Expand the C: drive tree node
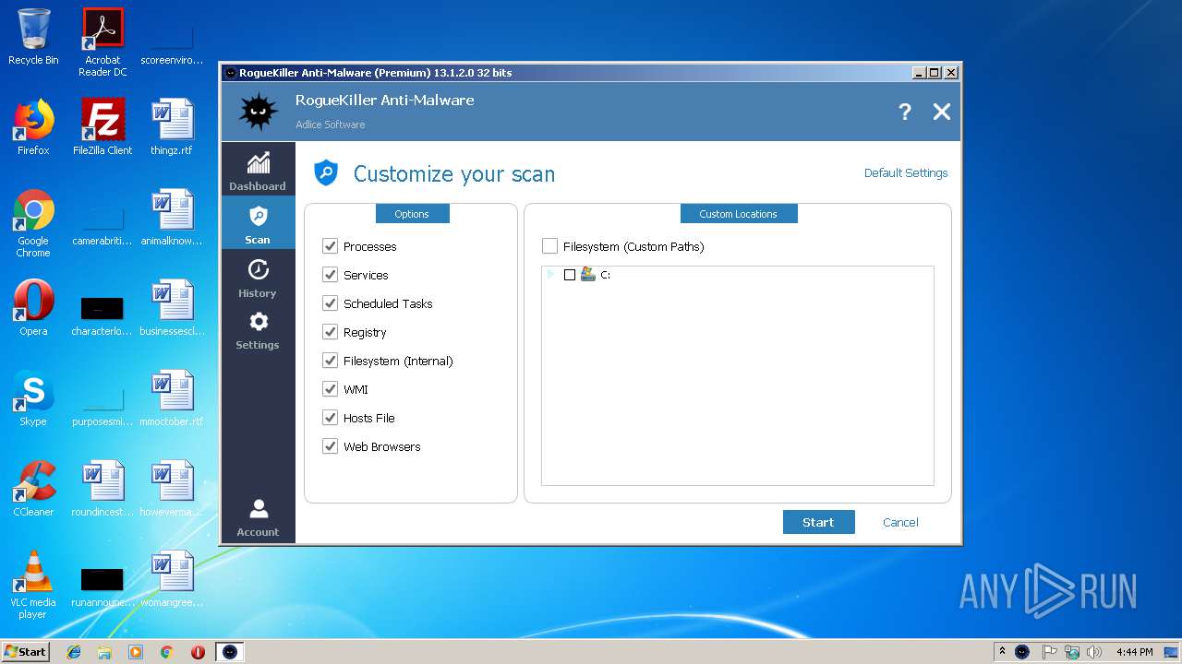Image resolution: width=1182 pixels, height=664 pixels. click(x=551, y=274)
